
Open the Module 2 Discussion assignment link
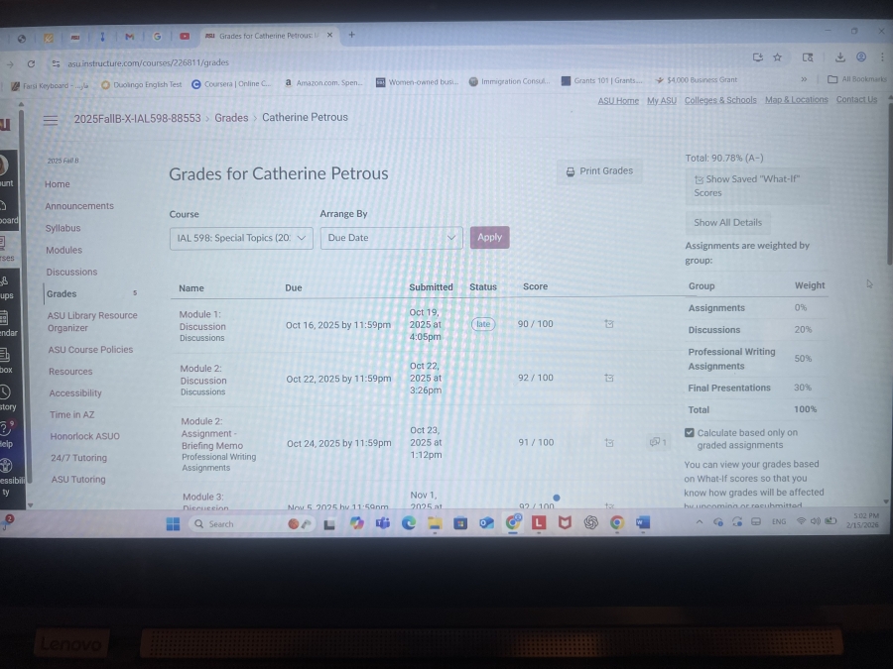(202, 374)
